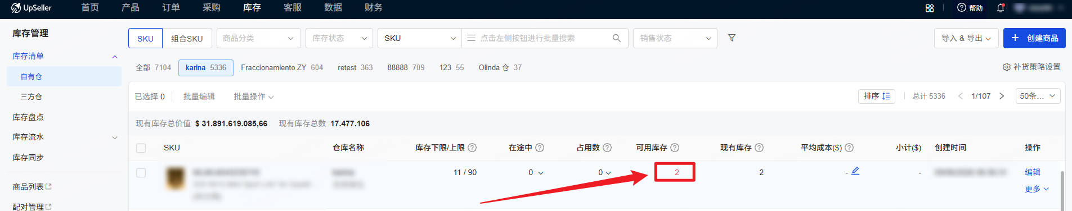Select Olinda 仓 37 warehouse tab
1072x211 pixels.
pos(500,67)
